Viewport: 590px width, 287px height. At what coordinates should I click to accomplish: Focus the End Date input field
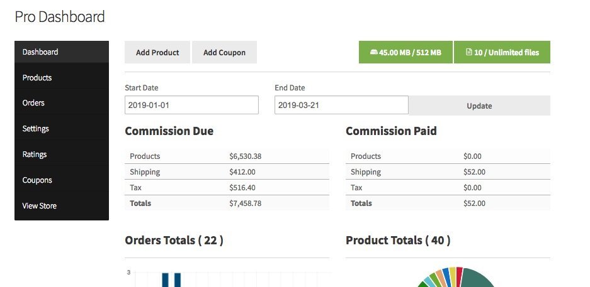click(x=341, y=105)
